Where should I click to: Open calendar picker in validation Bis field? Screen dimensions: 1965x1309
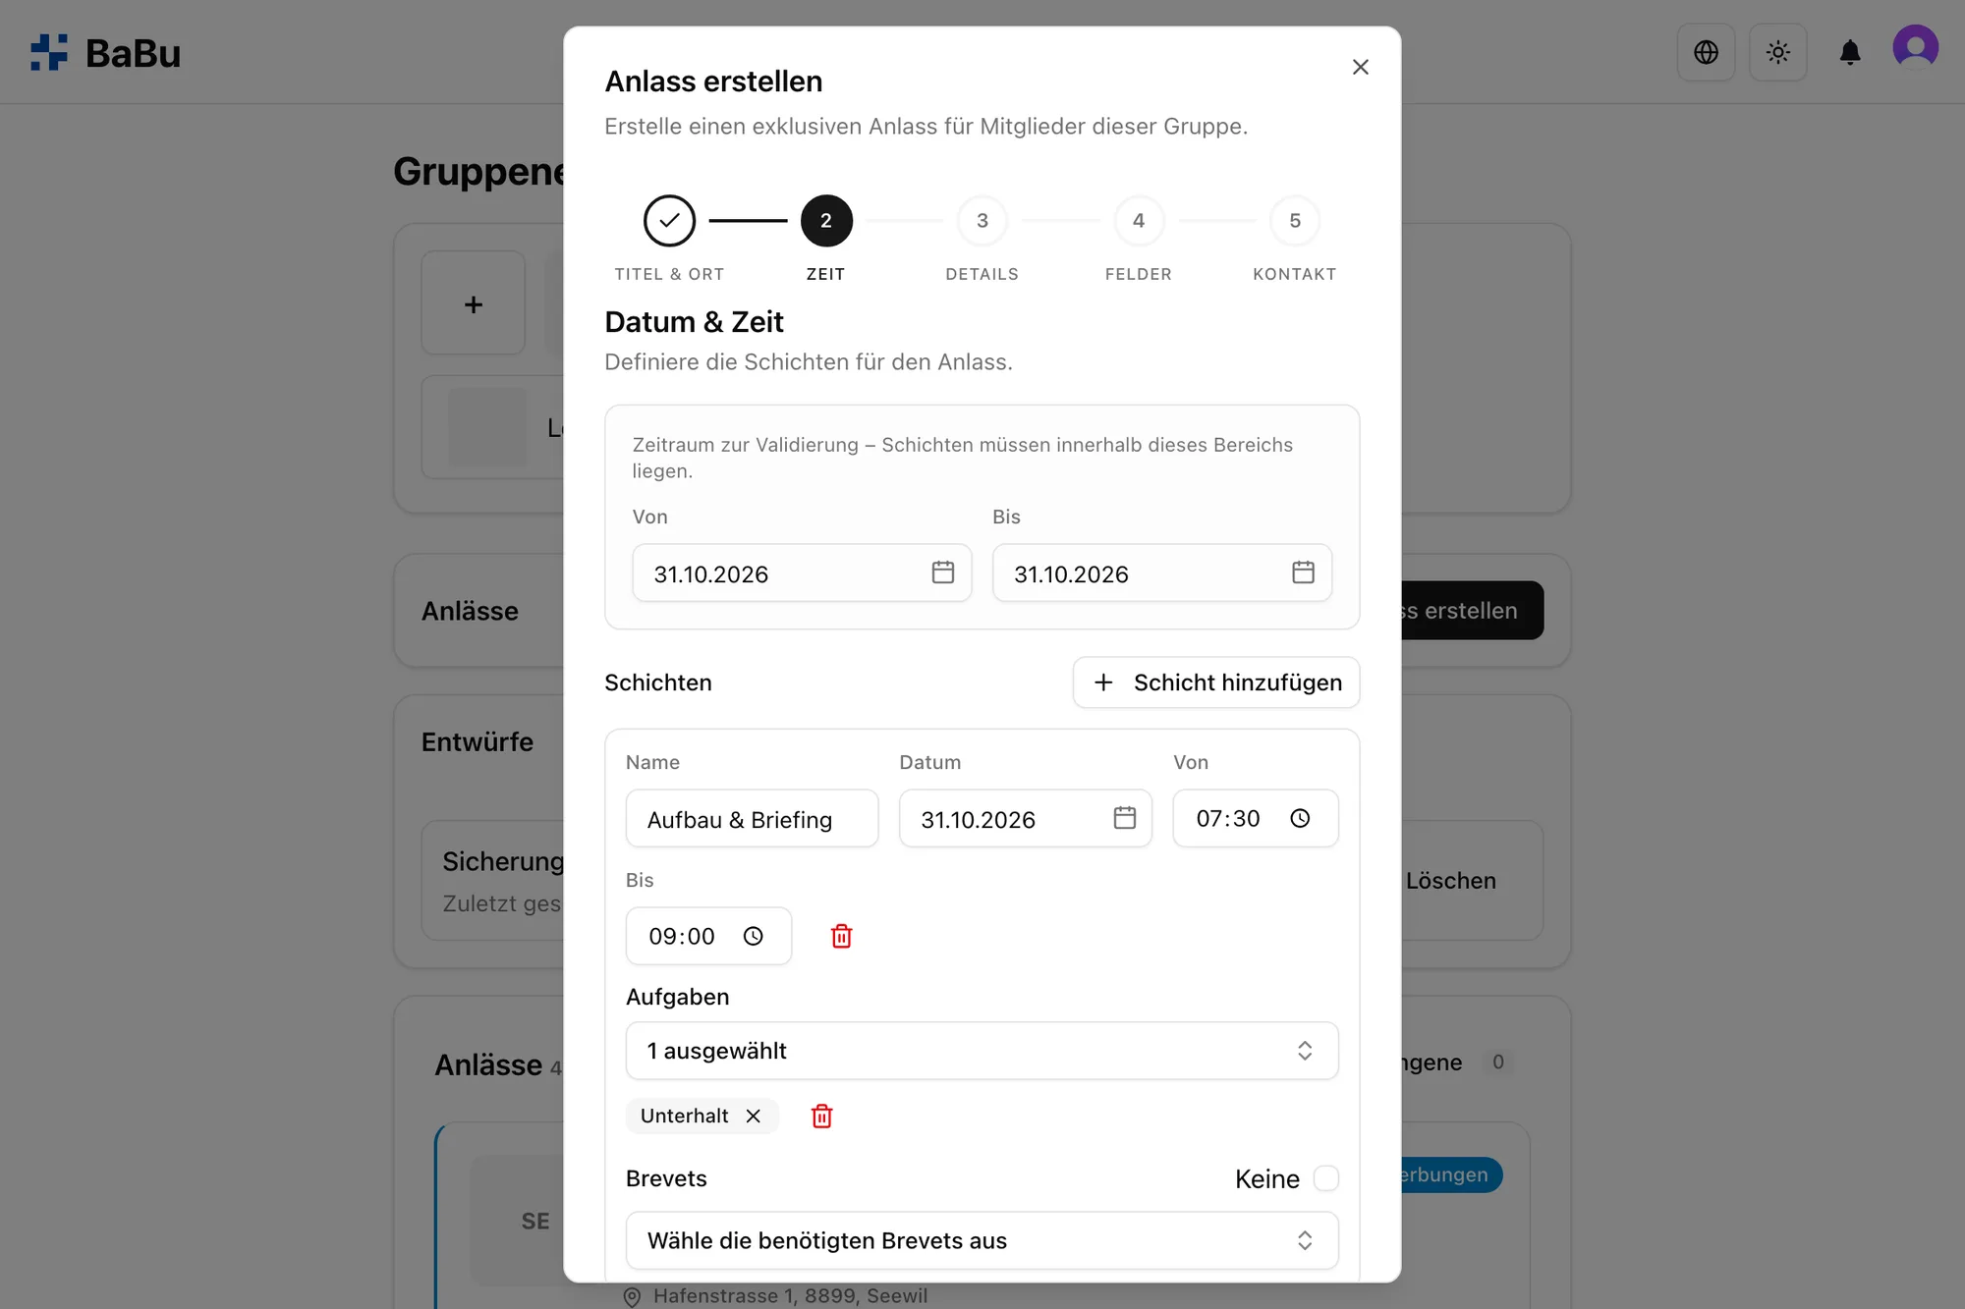[x=1303, y=573]
